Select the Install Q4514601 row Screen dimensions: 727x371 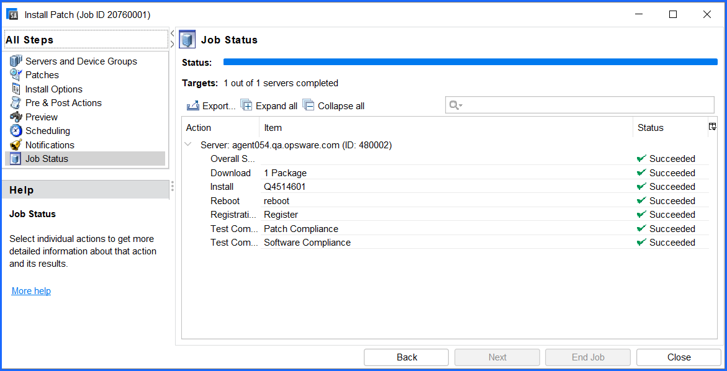[x=284, y=187]
